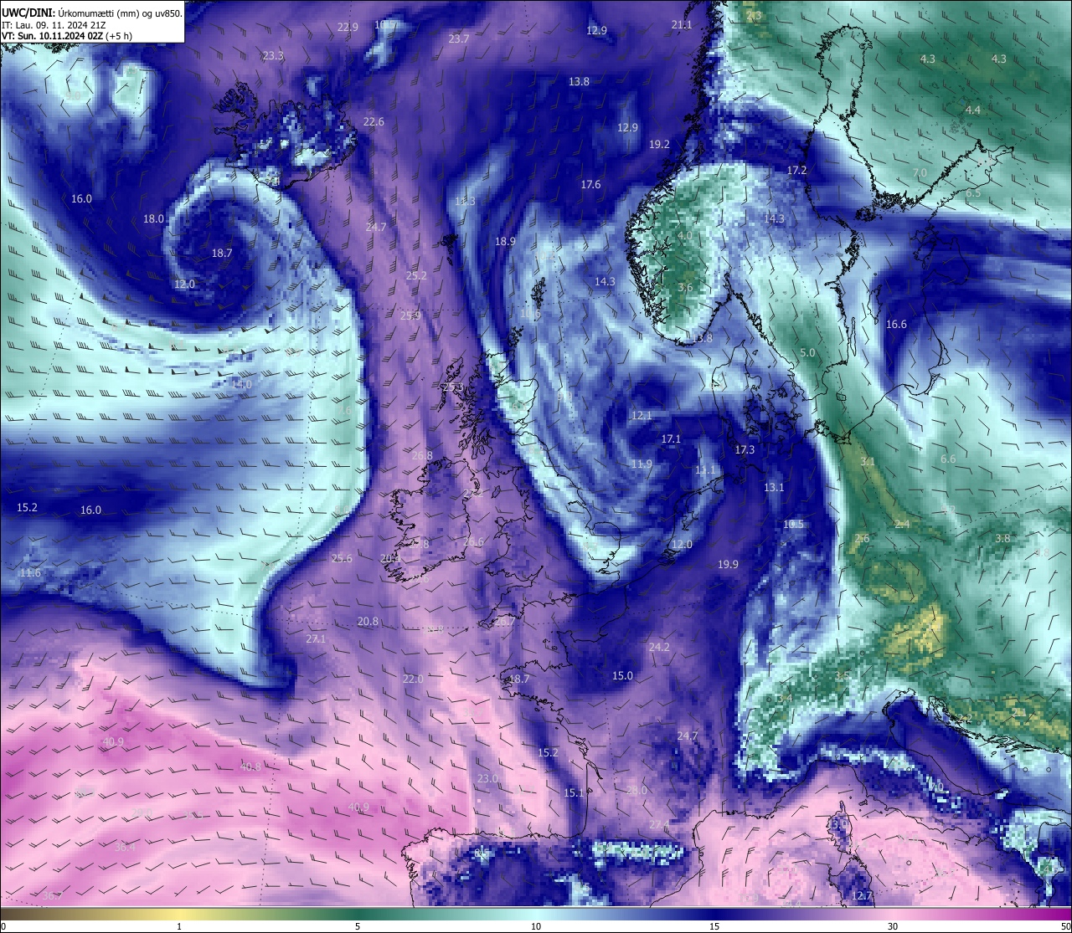Click the 6.6 value label
Viewport: 1072px width, 933px height.
(948, 459)
